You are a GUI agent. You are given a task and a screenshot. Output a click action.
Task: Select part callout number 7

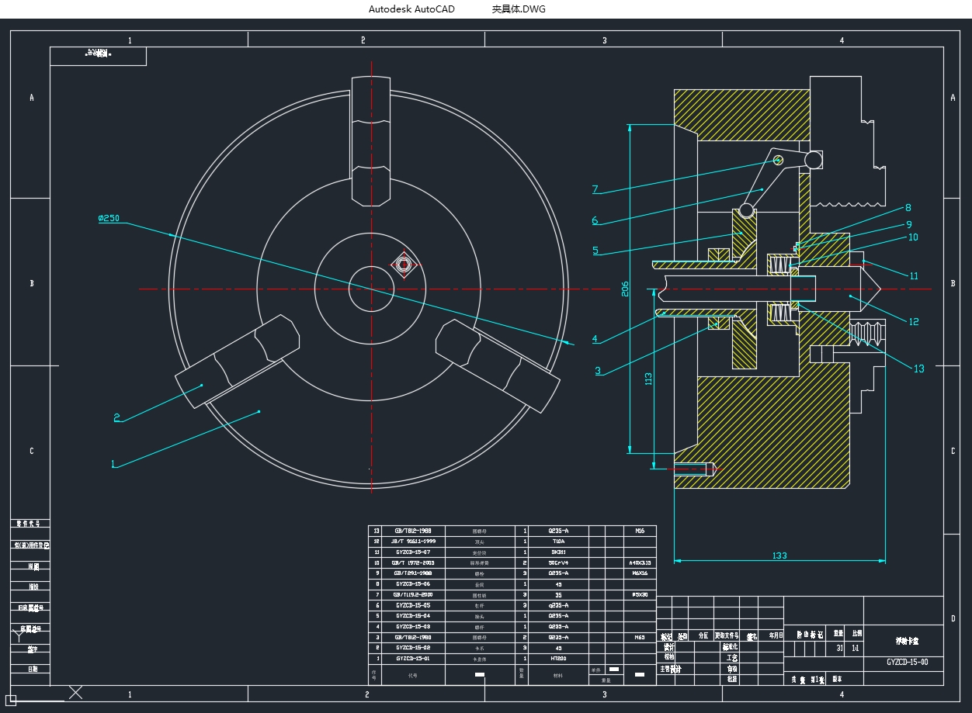pos(595,189)
